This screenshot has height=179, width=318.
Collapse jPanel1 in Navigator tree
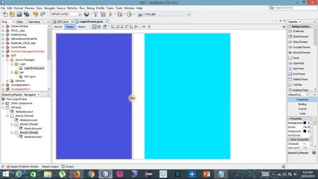7,116
